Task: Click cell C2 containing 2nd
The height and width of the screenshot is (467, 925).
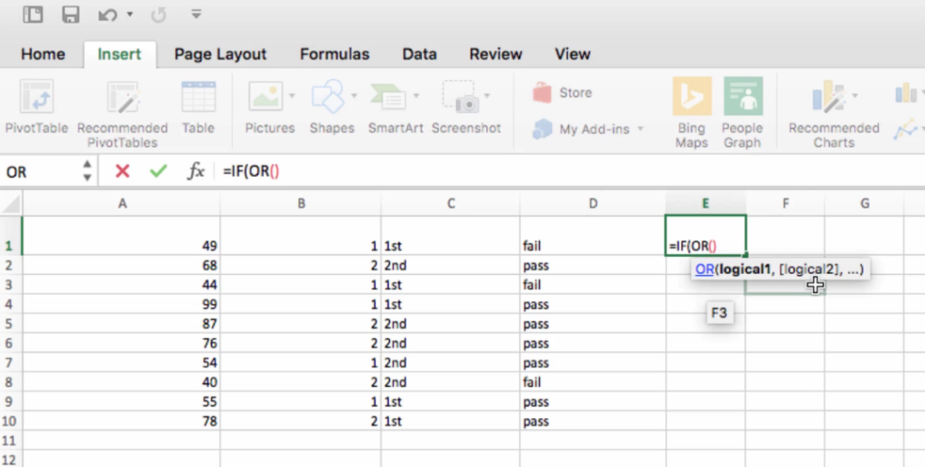Action: pyautogui.click(x=451, y=266)
